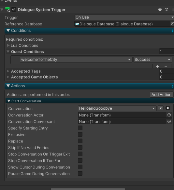Expand Lua Conditions
This screenshot has width=174, height=190.
(8, 46)
